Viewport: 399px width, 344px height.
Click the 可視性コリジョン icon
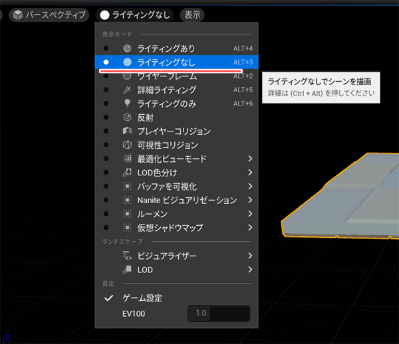128,145
